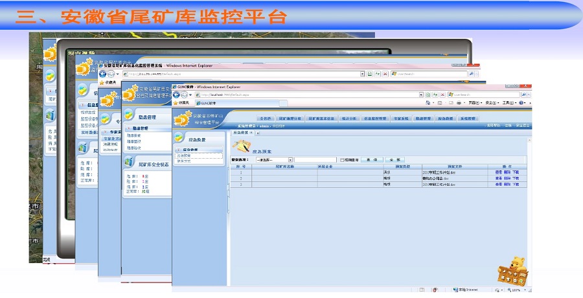Open the tab list arrow next to the 应急救援 tab
This screenshot has width=583, height=298.
click(x=258, y=133)
